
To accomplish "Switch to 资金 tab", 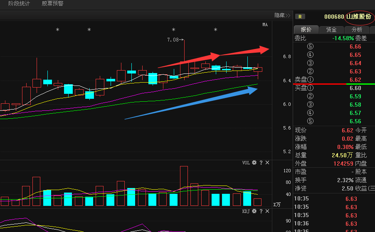I will pos(331,29).
